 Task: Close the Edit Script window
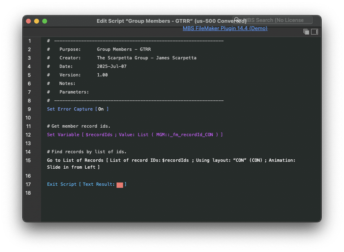(28, 21)
